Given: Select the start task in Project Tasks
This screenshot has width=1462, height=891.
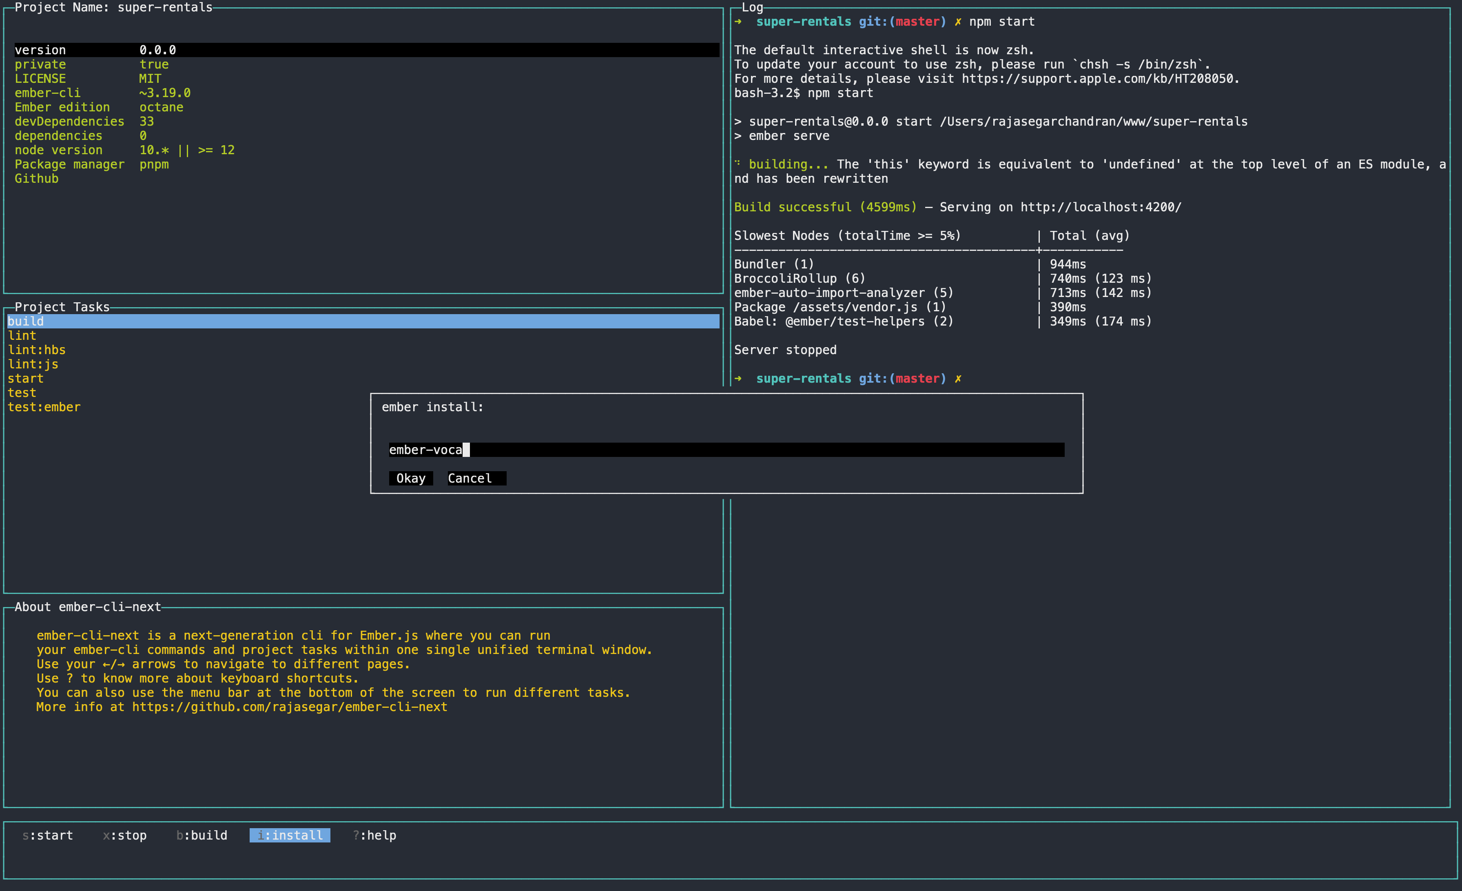Looking at the screenshot, I should (x=26, y=379).
